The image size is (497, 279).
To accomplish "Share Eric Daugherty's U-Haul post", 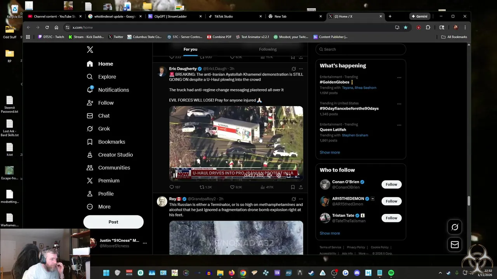I will point(301,187).
